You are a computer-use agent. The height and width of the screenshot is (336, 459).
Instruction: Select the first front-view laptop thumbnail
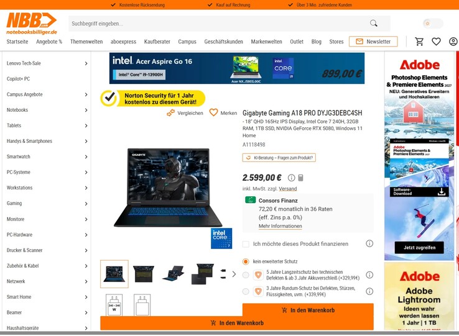[x=114, y=274]
